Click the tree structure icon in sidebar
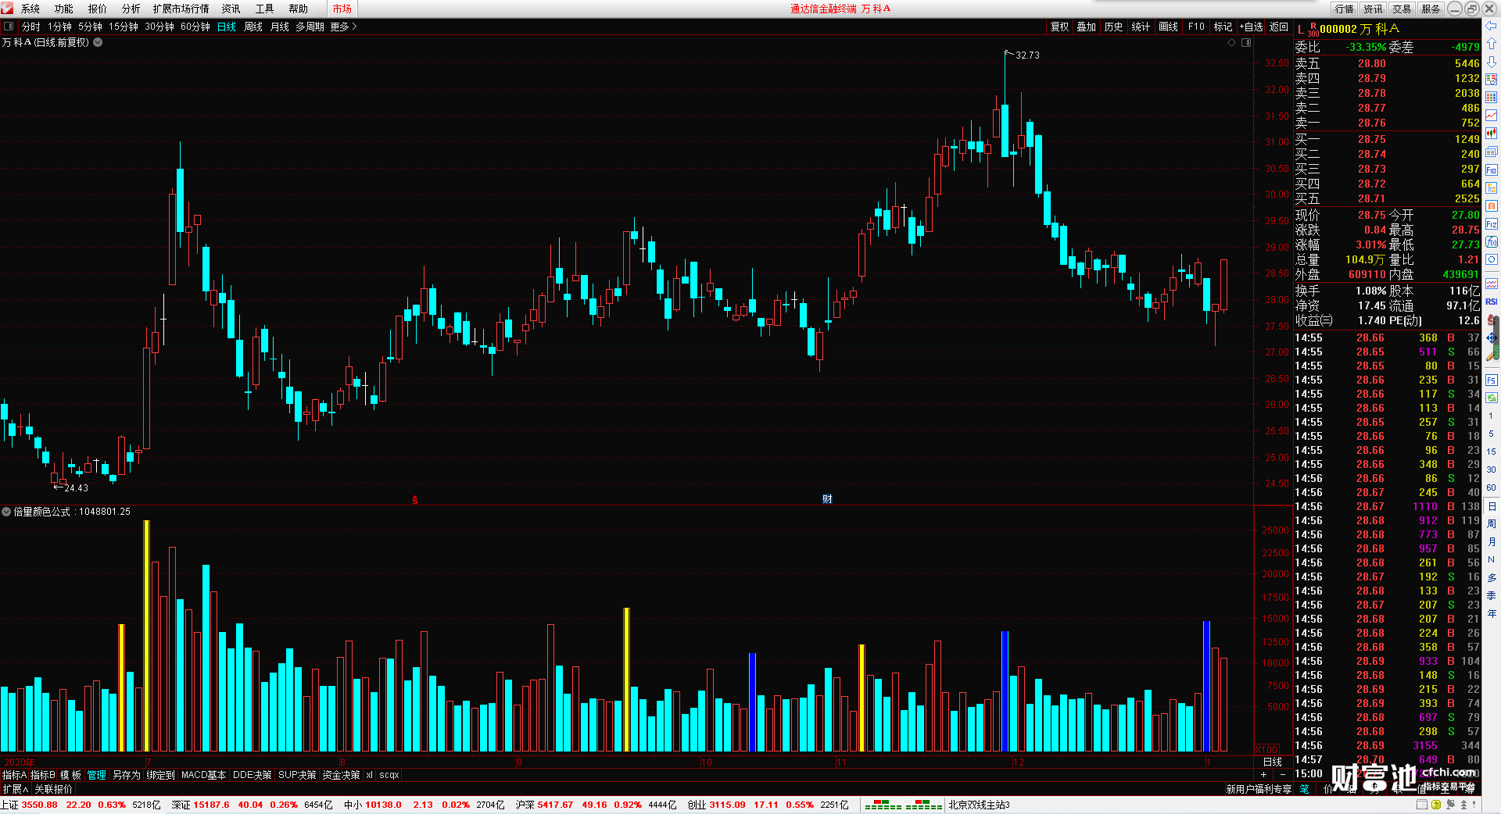1501x814 pixels. pos(1492,187)
